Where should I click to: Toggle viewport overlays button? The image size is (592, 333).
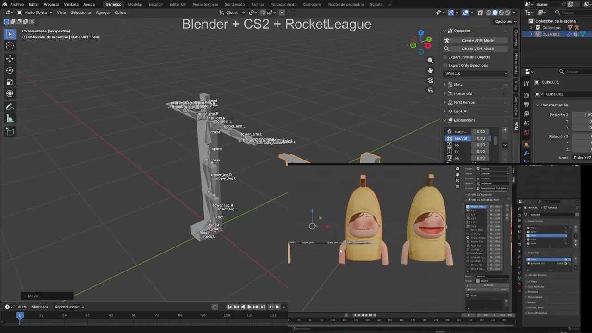pyautogui.click(x=466, y=12)
